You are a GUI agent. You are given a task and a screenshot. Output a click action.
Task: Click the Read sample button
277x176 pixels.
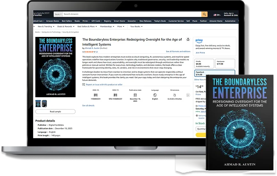pos(55,112)
